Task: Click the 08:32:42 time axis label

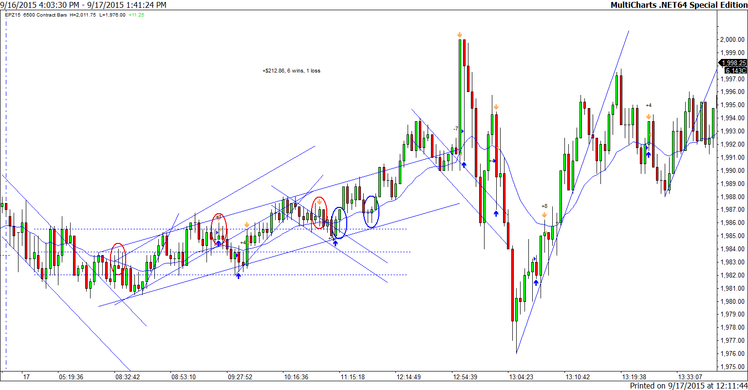Action: 128,377
